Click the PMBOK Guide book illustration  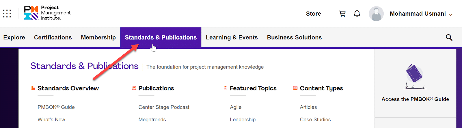[x=415, y=77]
